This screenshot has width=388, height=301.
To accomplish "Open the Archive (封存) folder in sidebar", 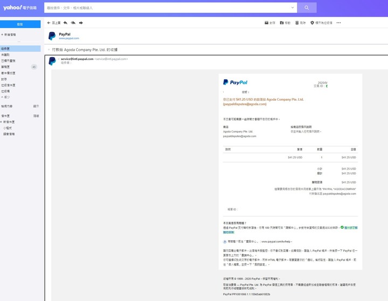I will [x=4, y=79].
